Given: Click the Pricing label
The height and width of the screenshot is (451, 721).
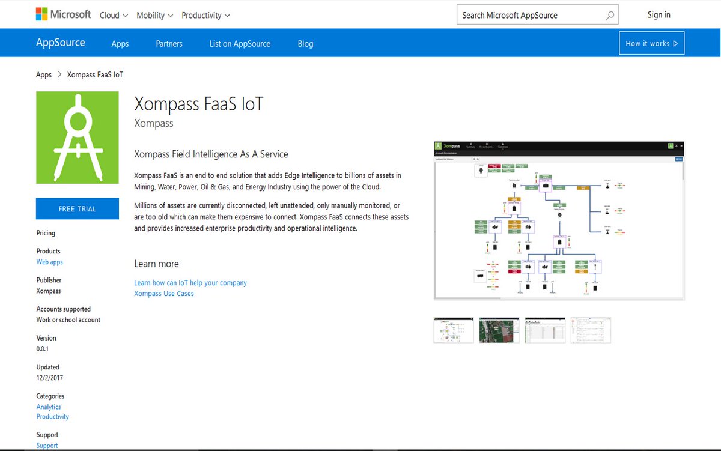Looking at the screenshot, I should point(46,233).
